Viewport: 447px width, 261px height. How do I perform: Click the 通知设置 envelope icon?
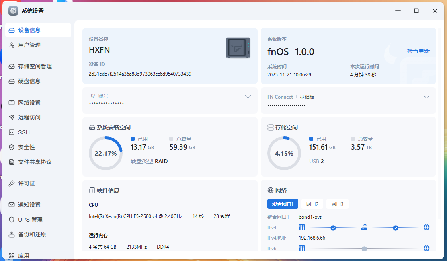pos(12,205)
